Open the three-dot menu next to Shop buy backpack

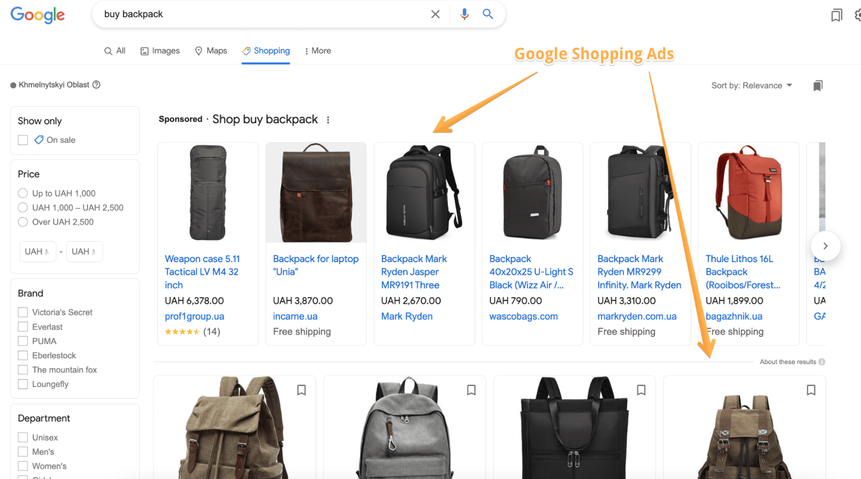[328, 119]
